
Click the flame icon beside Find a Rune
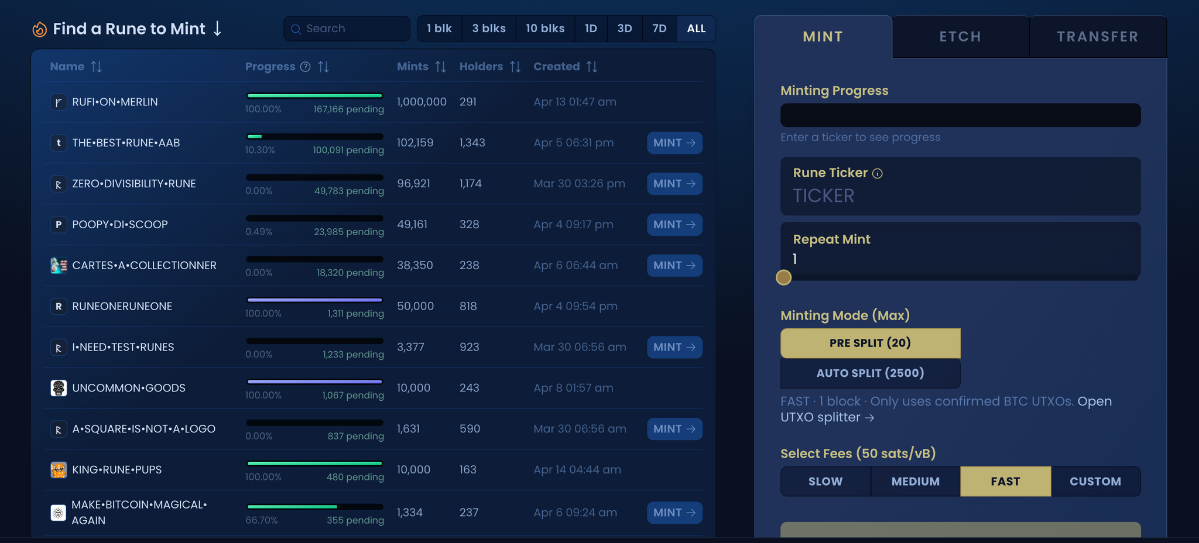pyautogui.click(x=39, y=29)
